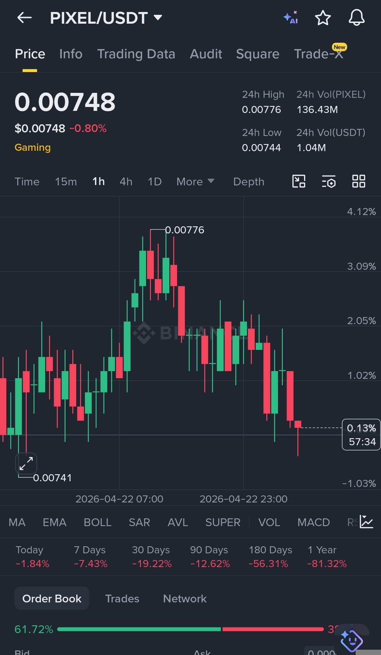Toggle the BOLL indicator
Viewport: 381px width, 655px height.
pos(98,522)
